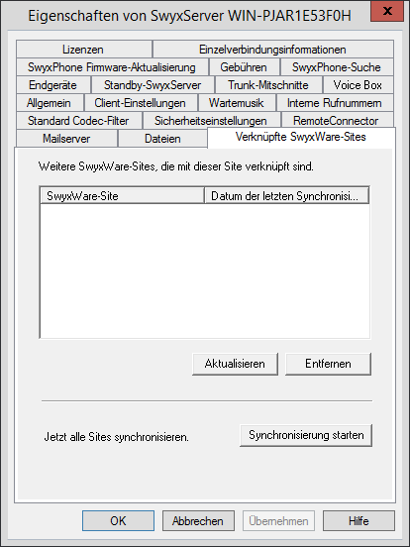
Task: Click the Entfernen button
Action: (328, 364)
